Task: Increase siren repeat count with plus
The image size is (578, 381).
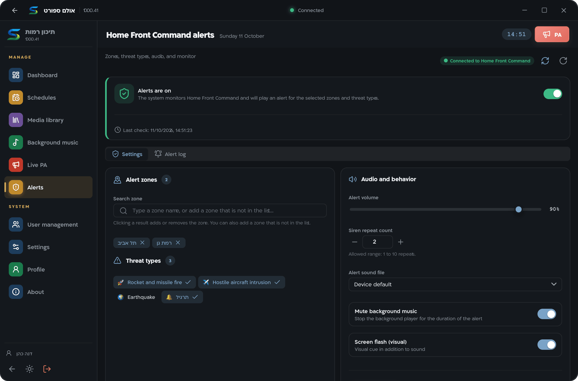Action: click(x=401, y=242)
